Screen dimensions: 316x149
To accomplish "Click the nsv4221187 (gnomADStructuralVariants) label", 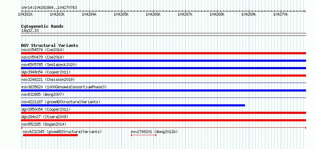I will point(60,102).
